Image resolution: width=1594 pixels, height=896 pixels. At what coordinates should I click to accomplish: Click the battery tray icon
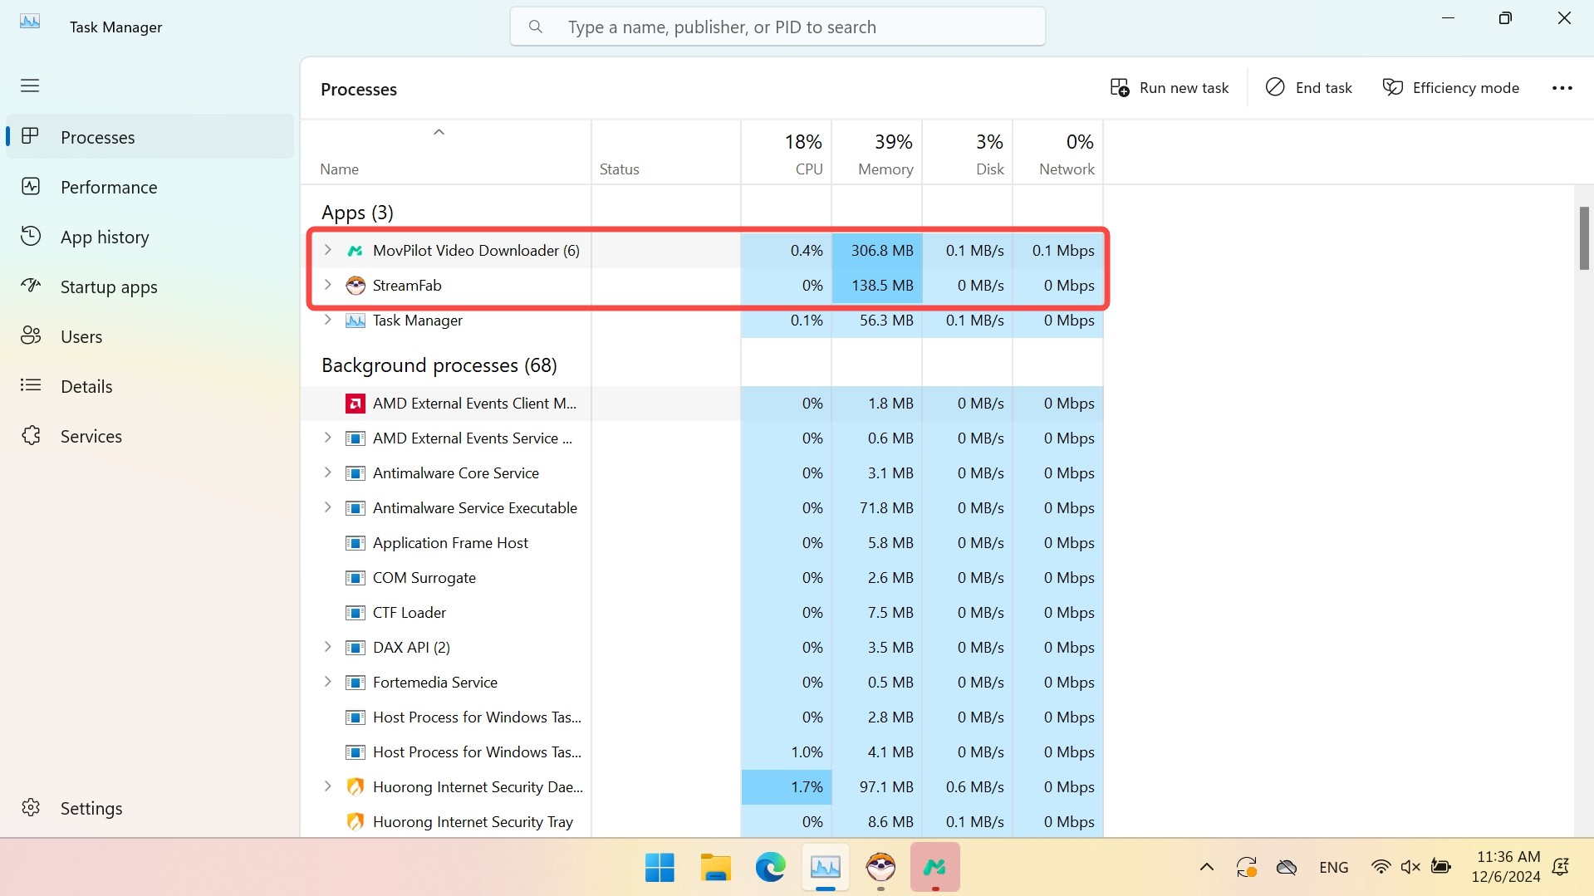pyautogui.click(x=1440, y=868)
